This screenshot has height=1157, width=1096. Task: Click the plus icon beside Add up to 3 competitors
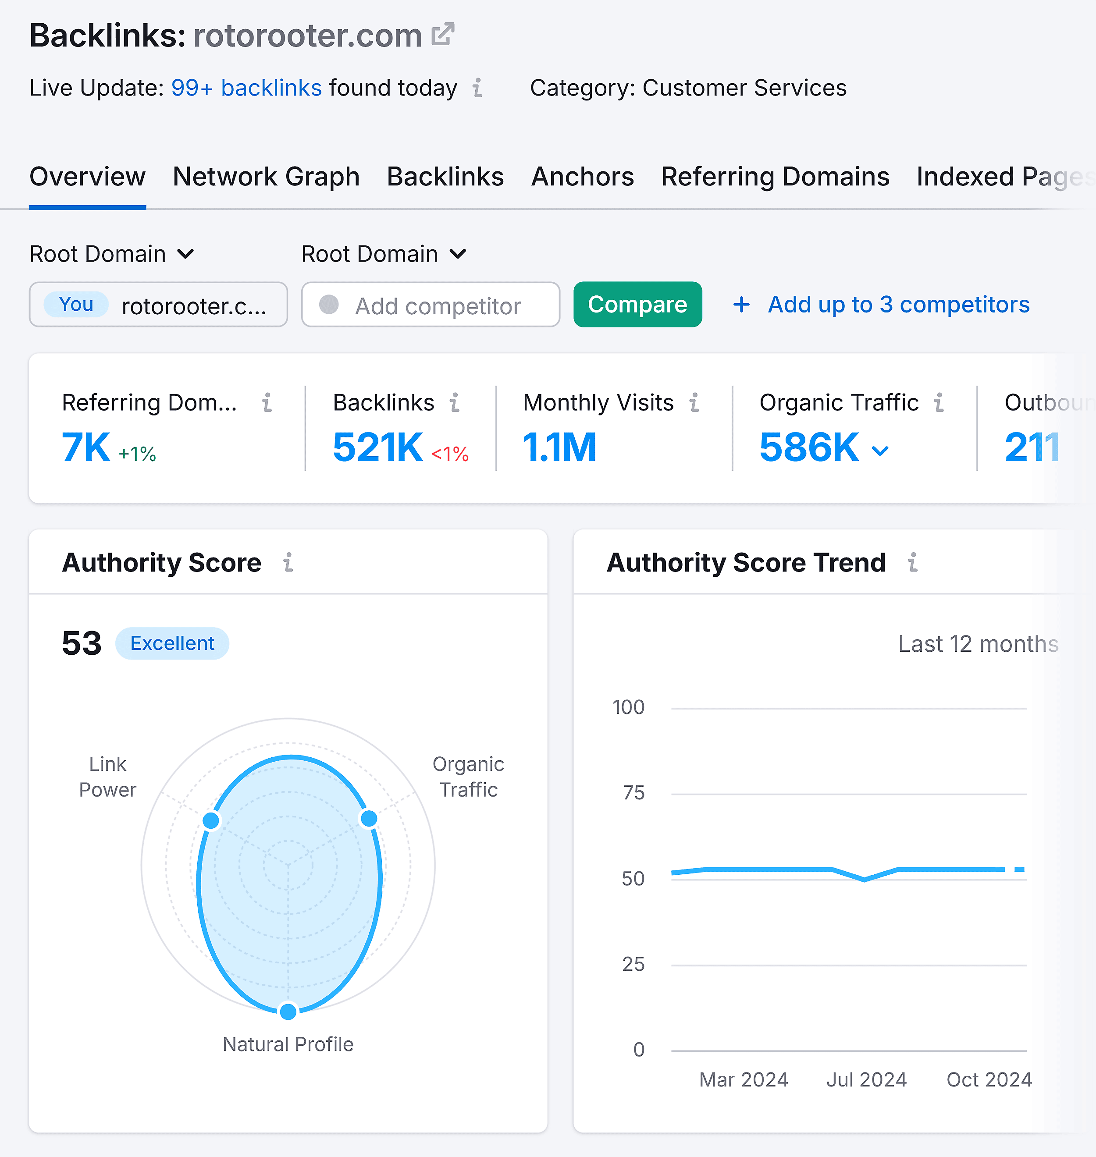click(x=741, y=304)
